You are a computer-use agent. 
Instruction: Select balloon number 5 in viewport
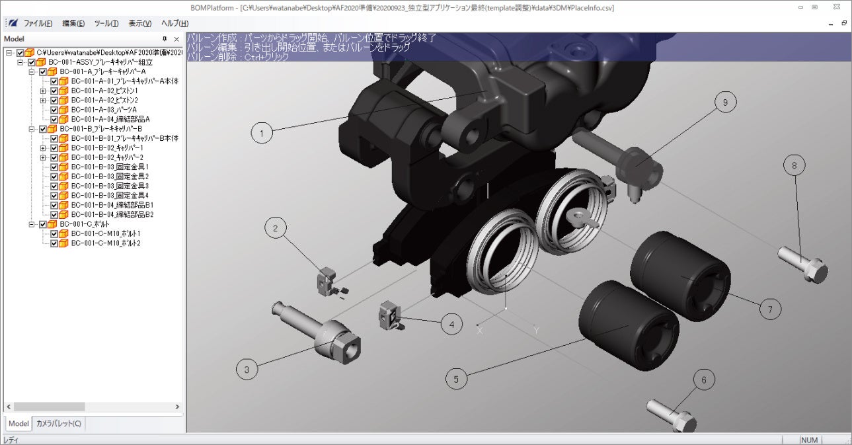456,379
